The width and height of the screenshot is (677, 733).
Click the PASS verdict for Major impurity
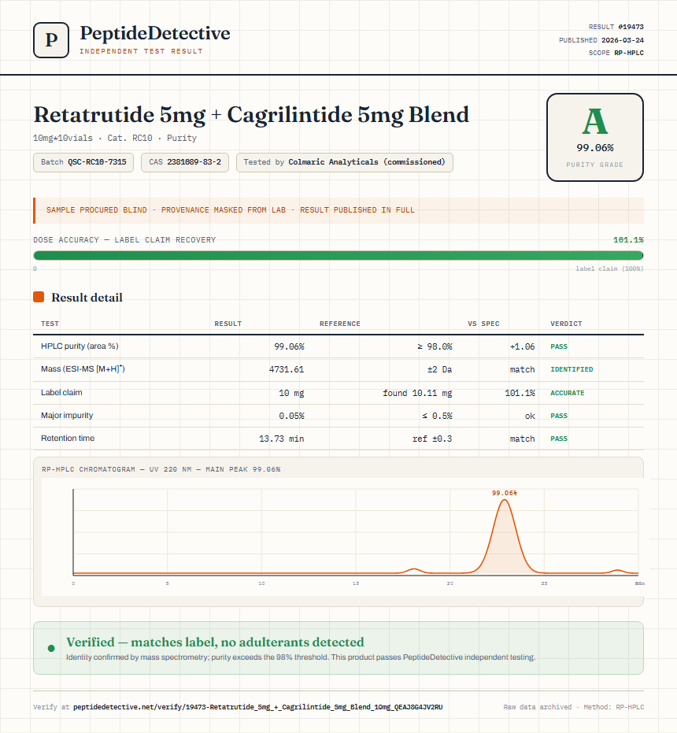pos(559,416)
